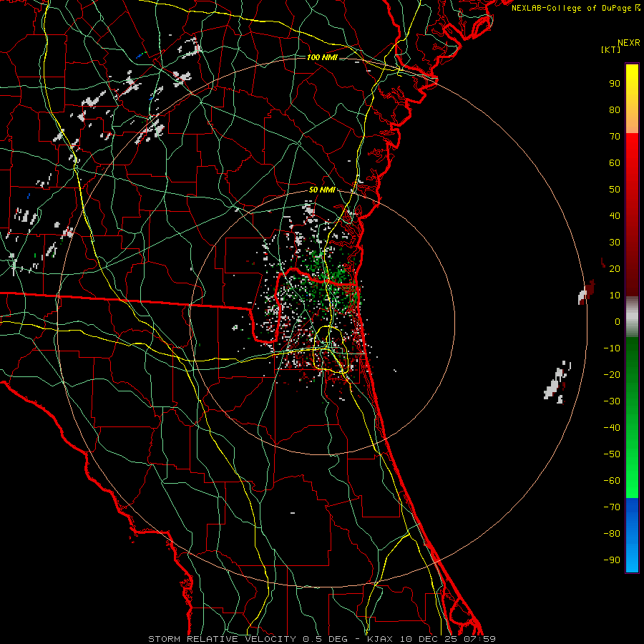The width and height of the screenshot is (644, 644).
Task: Click the 10 value on the color scale
Action: click(615, 296)
